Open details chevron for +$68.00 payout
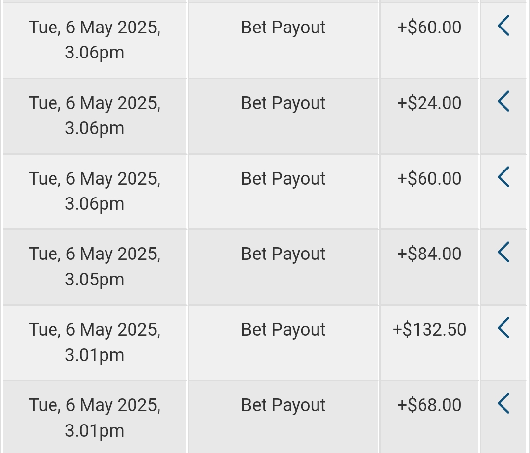 click(503, 403)
